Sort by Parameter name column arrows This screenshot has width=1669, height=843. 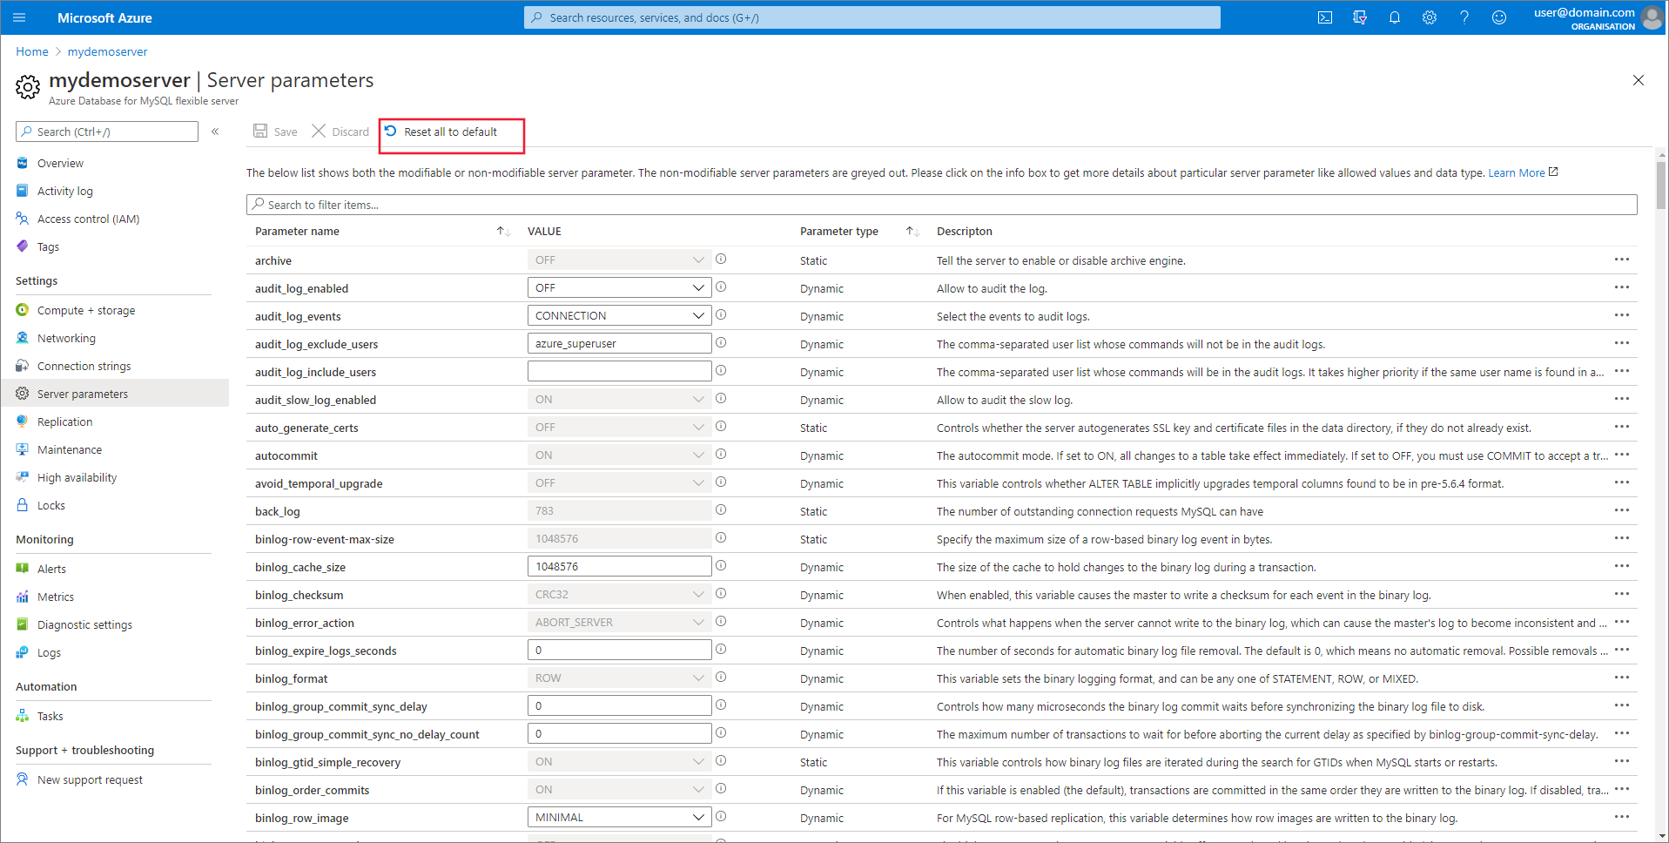point(503,231)
